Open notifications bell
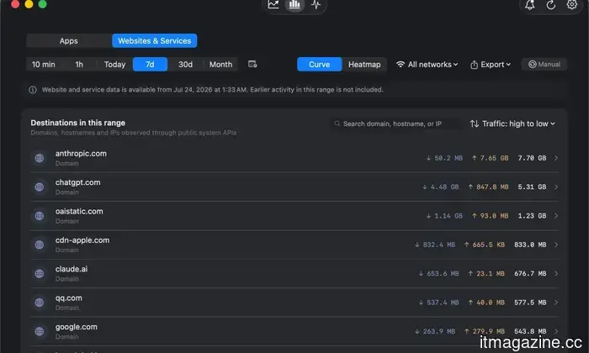 pos(529,5)
